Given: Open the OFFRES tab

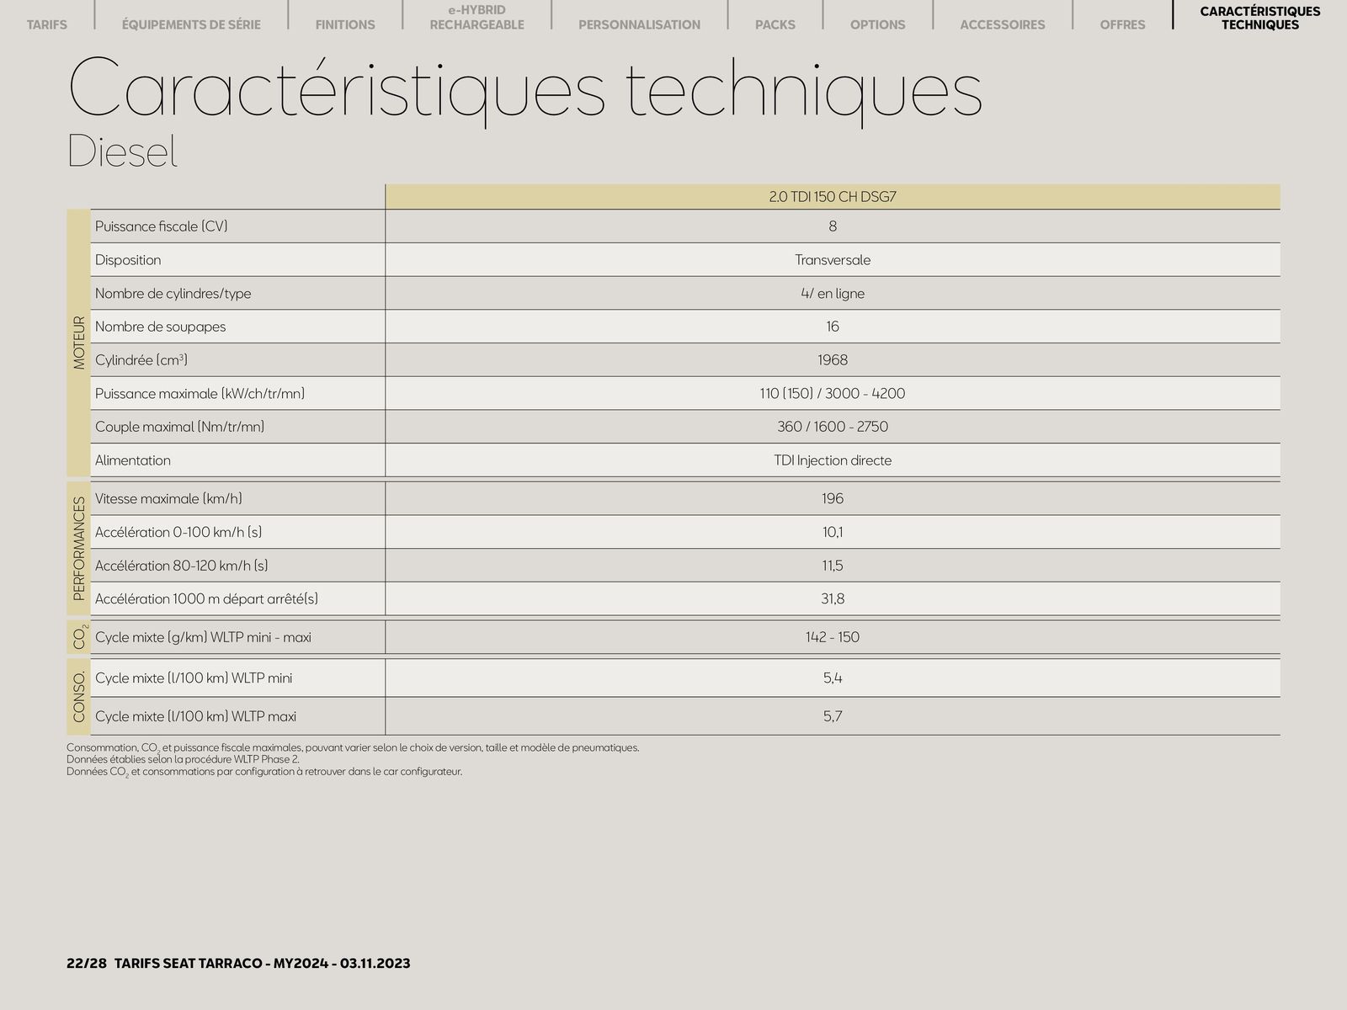Looking at the screenshot, I should pos(1122,24).
